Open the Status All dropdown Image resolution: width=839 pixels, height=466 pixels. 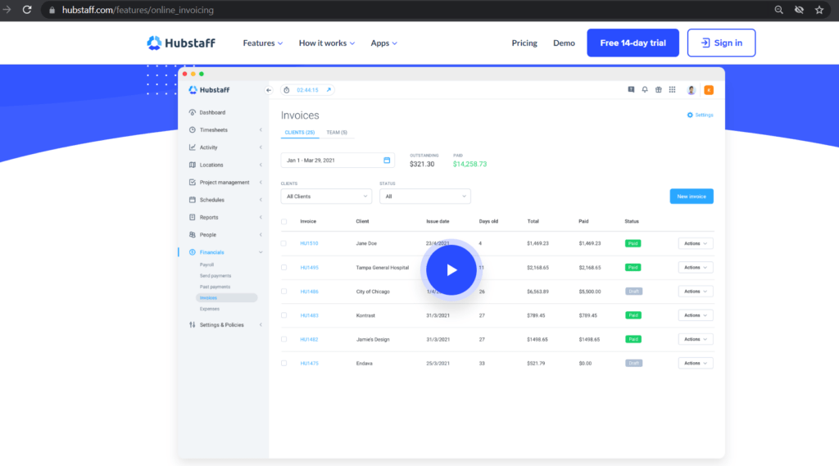pyautogui.click(x=425, y=197)
